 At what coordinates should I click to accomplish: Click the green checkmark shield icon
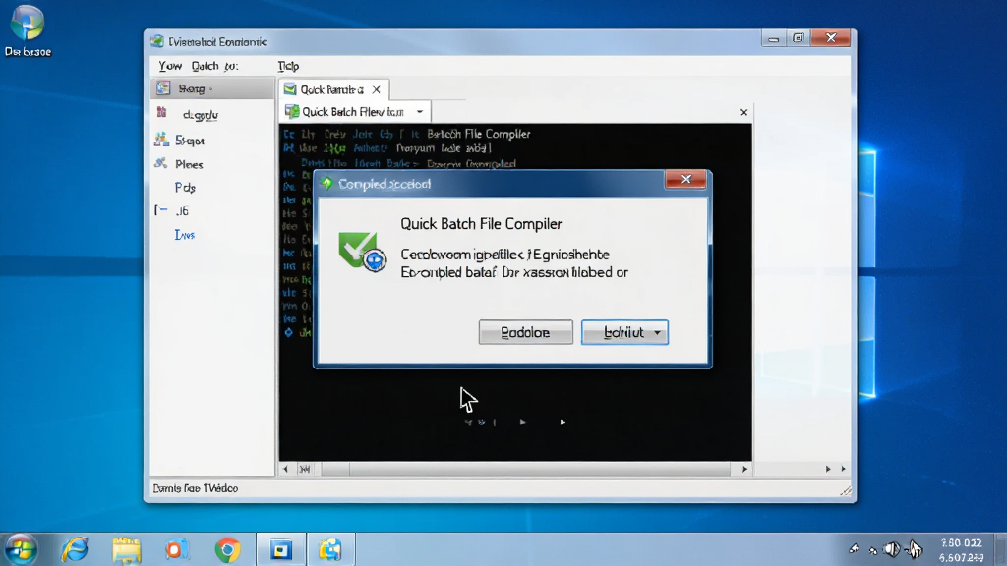(x=362, y=252)
